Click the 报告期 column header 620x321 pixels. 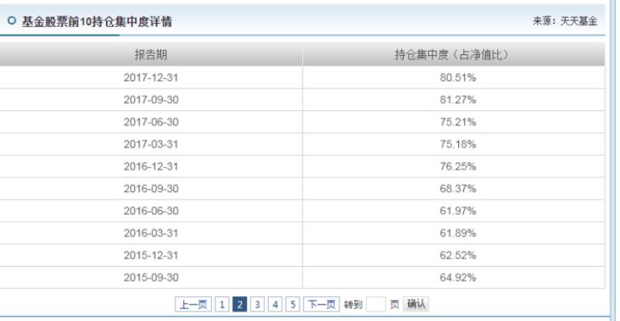coord(151,54)
